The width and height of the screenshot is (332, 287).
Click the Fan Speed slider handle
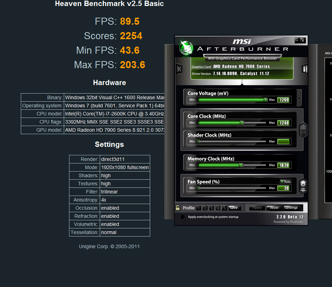click(198, 188)
